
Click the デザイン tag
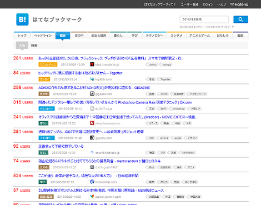click(x=191, y=138)
